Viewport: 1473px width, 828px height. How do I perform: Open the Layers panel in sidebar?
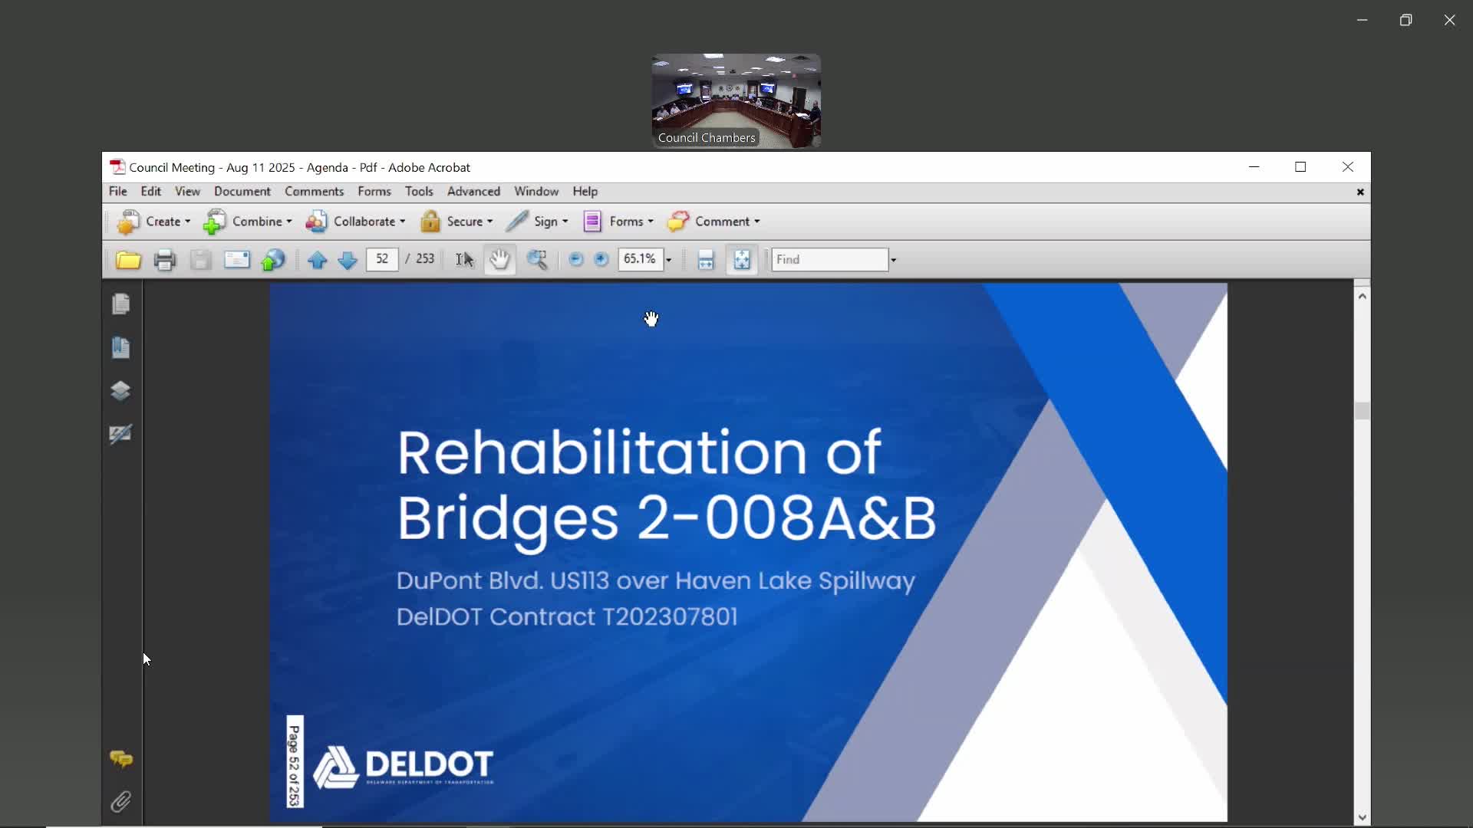[x=120, y=391]
